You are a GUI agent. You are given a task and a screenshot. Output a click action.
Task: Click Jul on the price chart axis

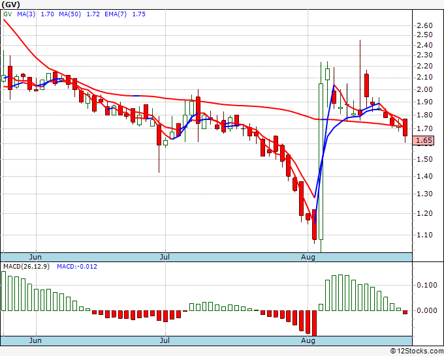(165, 258)
